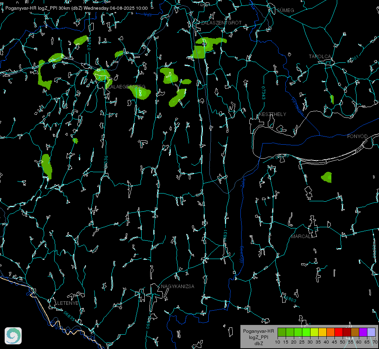The width and height of the screenshot is (379, 349).
Task: Click the SÜMEG town label
Action: (x=285, y=10)
